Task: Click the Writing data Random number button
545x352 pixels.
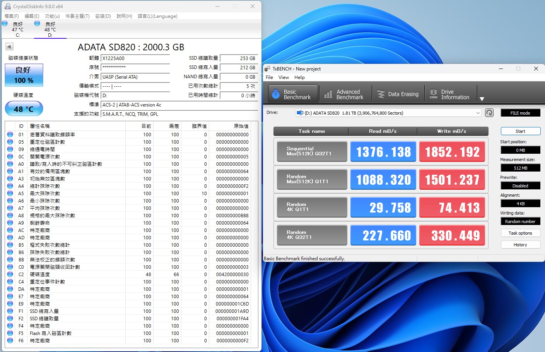Action: [x=520, y=222]
